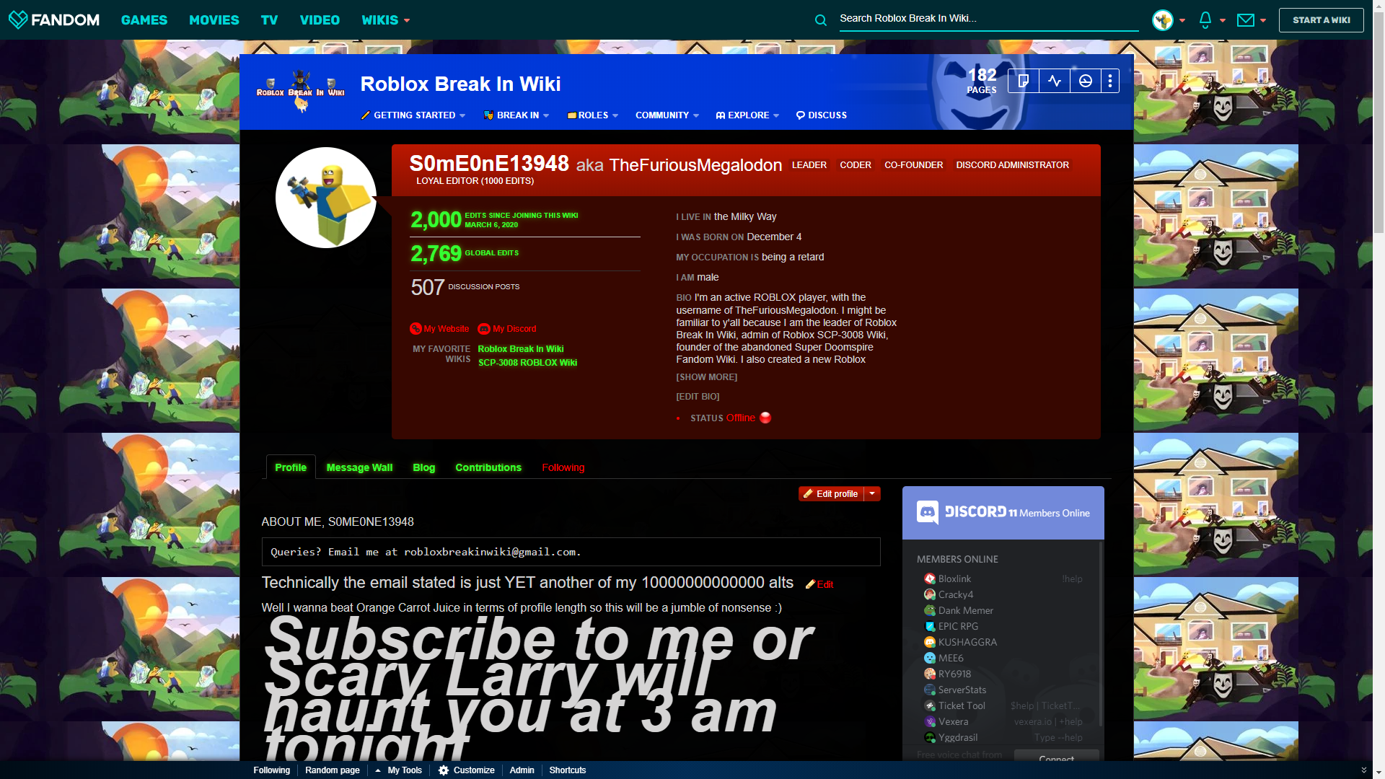The image size is (1385, 779).
Task: Expand the My Tools menu
Action: [399, 770]
